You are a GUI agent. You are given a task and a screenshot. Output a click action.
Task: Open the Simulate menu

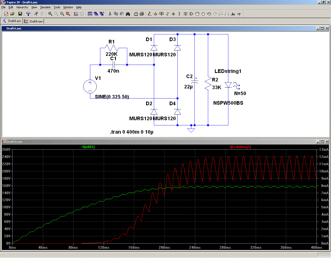45,7
